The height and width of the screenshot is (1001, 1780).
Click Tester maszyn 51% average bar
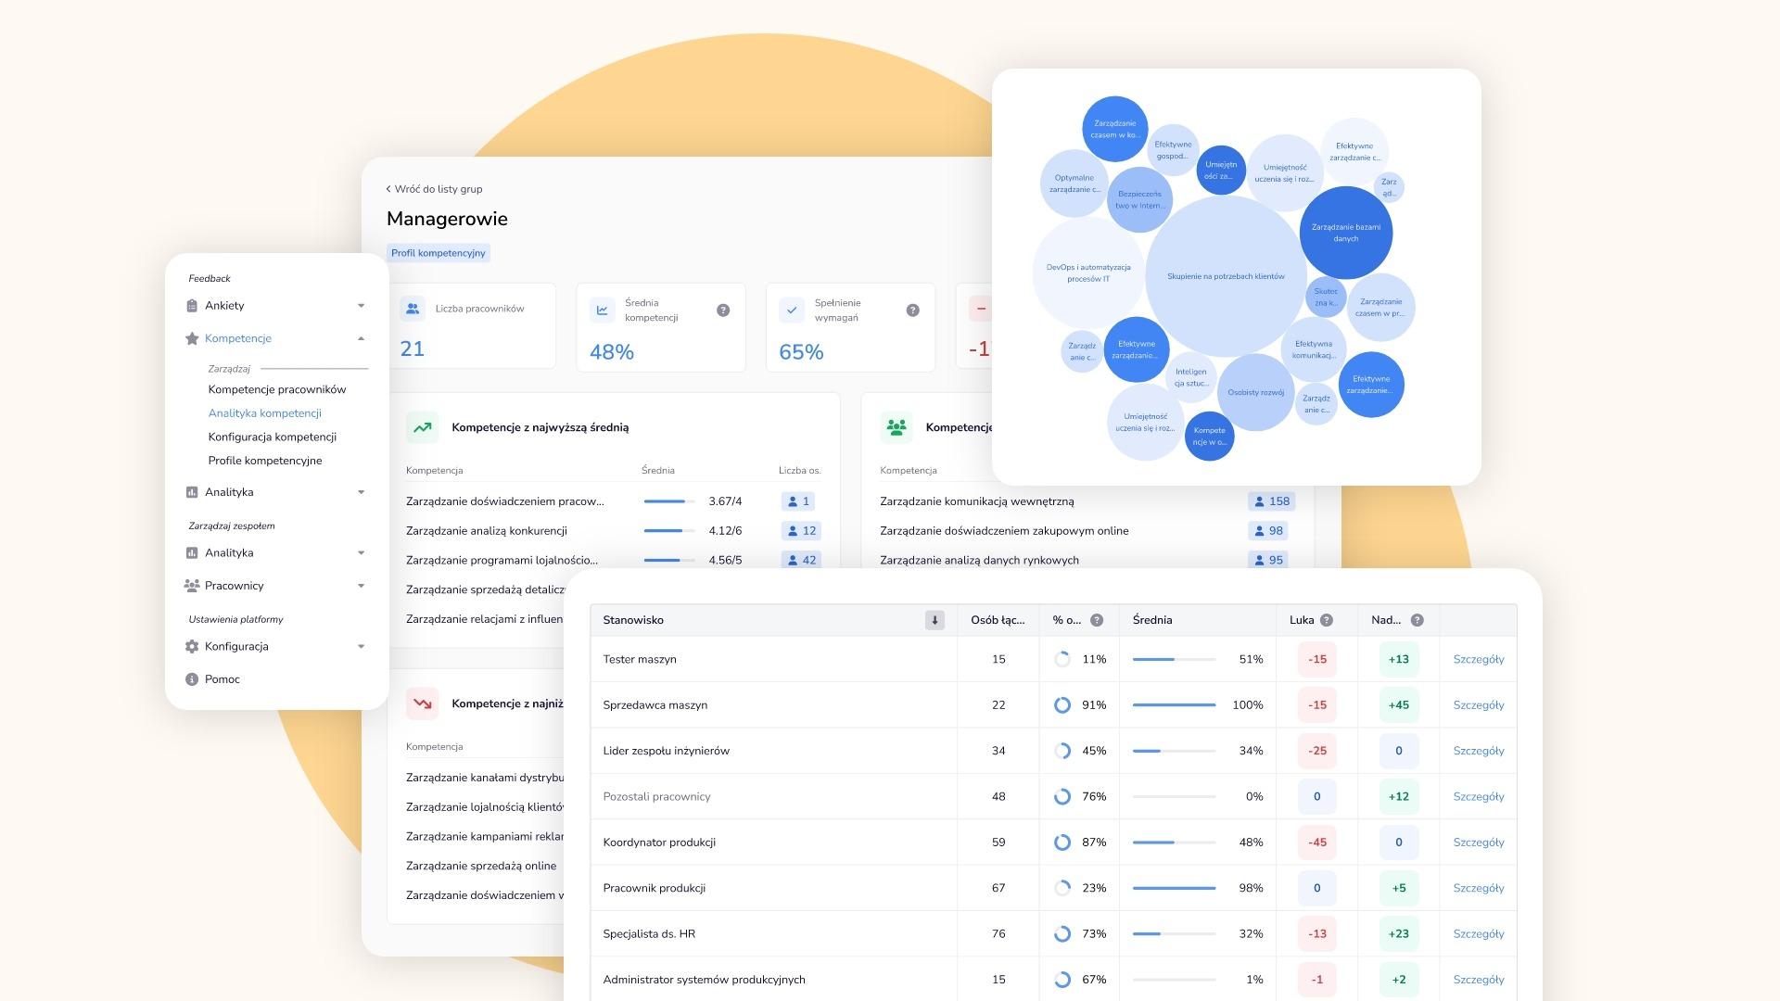tap(1174, 660)
